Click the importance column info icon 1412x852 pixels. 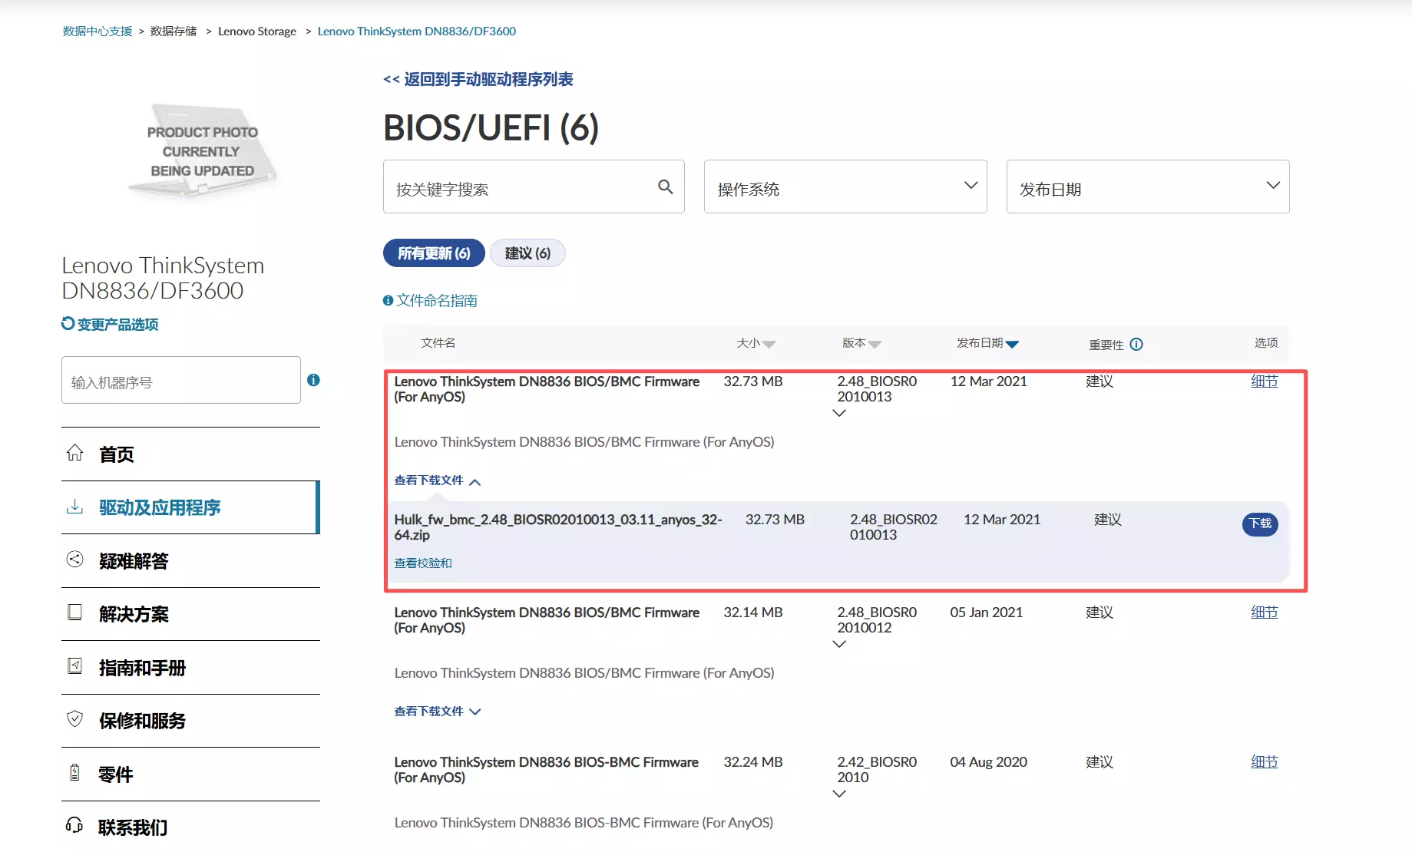(x=1136, y=345)
